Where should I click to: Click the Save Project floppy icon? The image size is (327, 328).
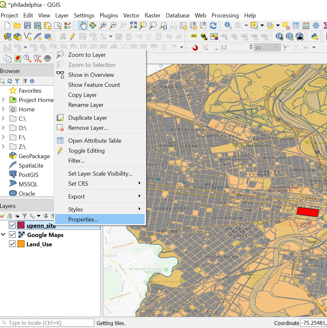coord(27,26)
